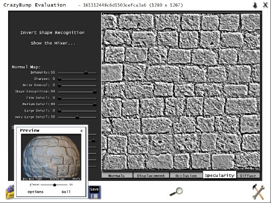Click the stone wall specularity map image

pos(181,92)
